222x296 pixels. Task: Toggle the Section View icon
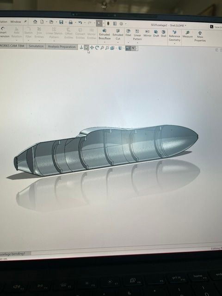(x=128, y=49)
